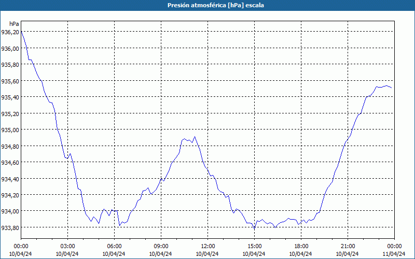Click the '933,80' y-axis value

(x=10, y=227)
